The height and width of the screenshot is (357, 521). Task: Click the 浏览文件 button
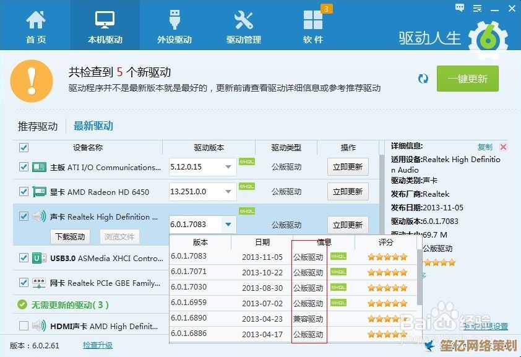click(x=119, y=237)
